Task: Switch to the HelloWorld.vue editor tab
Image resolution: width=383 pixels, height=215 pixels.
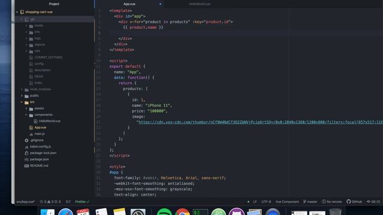Action: 199,4
